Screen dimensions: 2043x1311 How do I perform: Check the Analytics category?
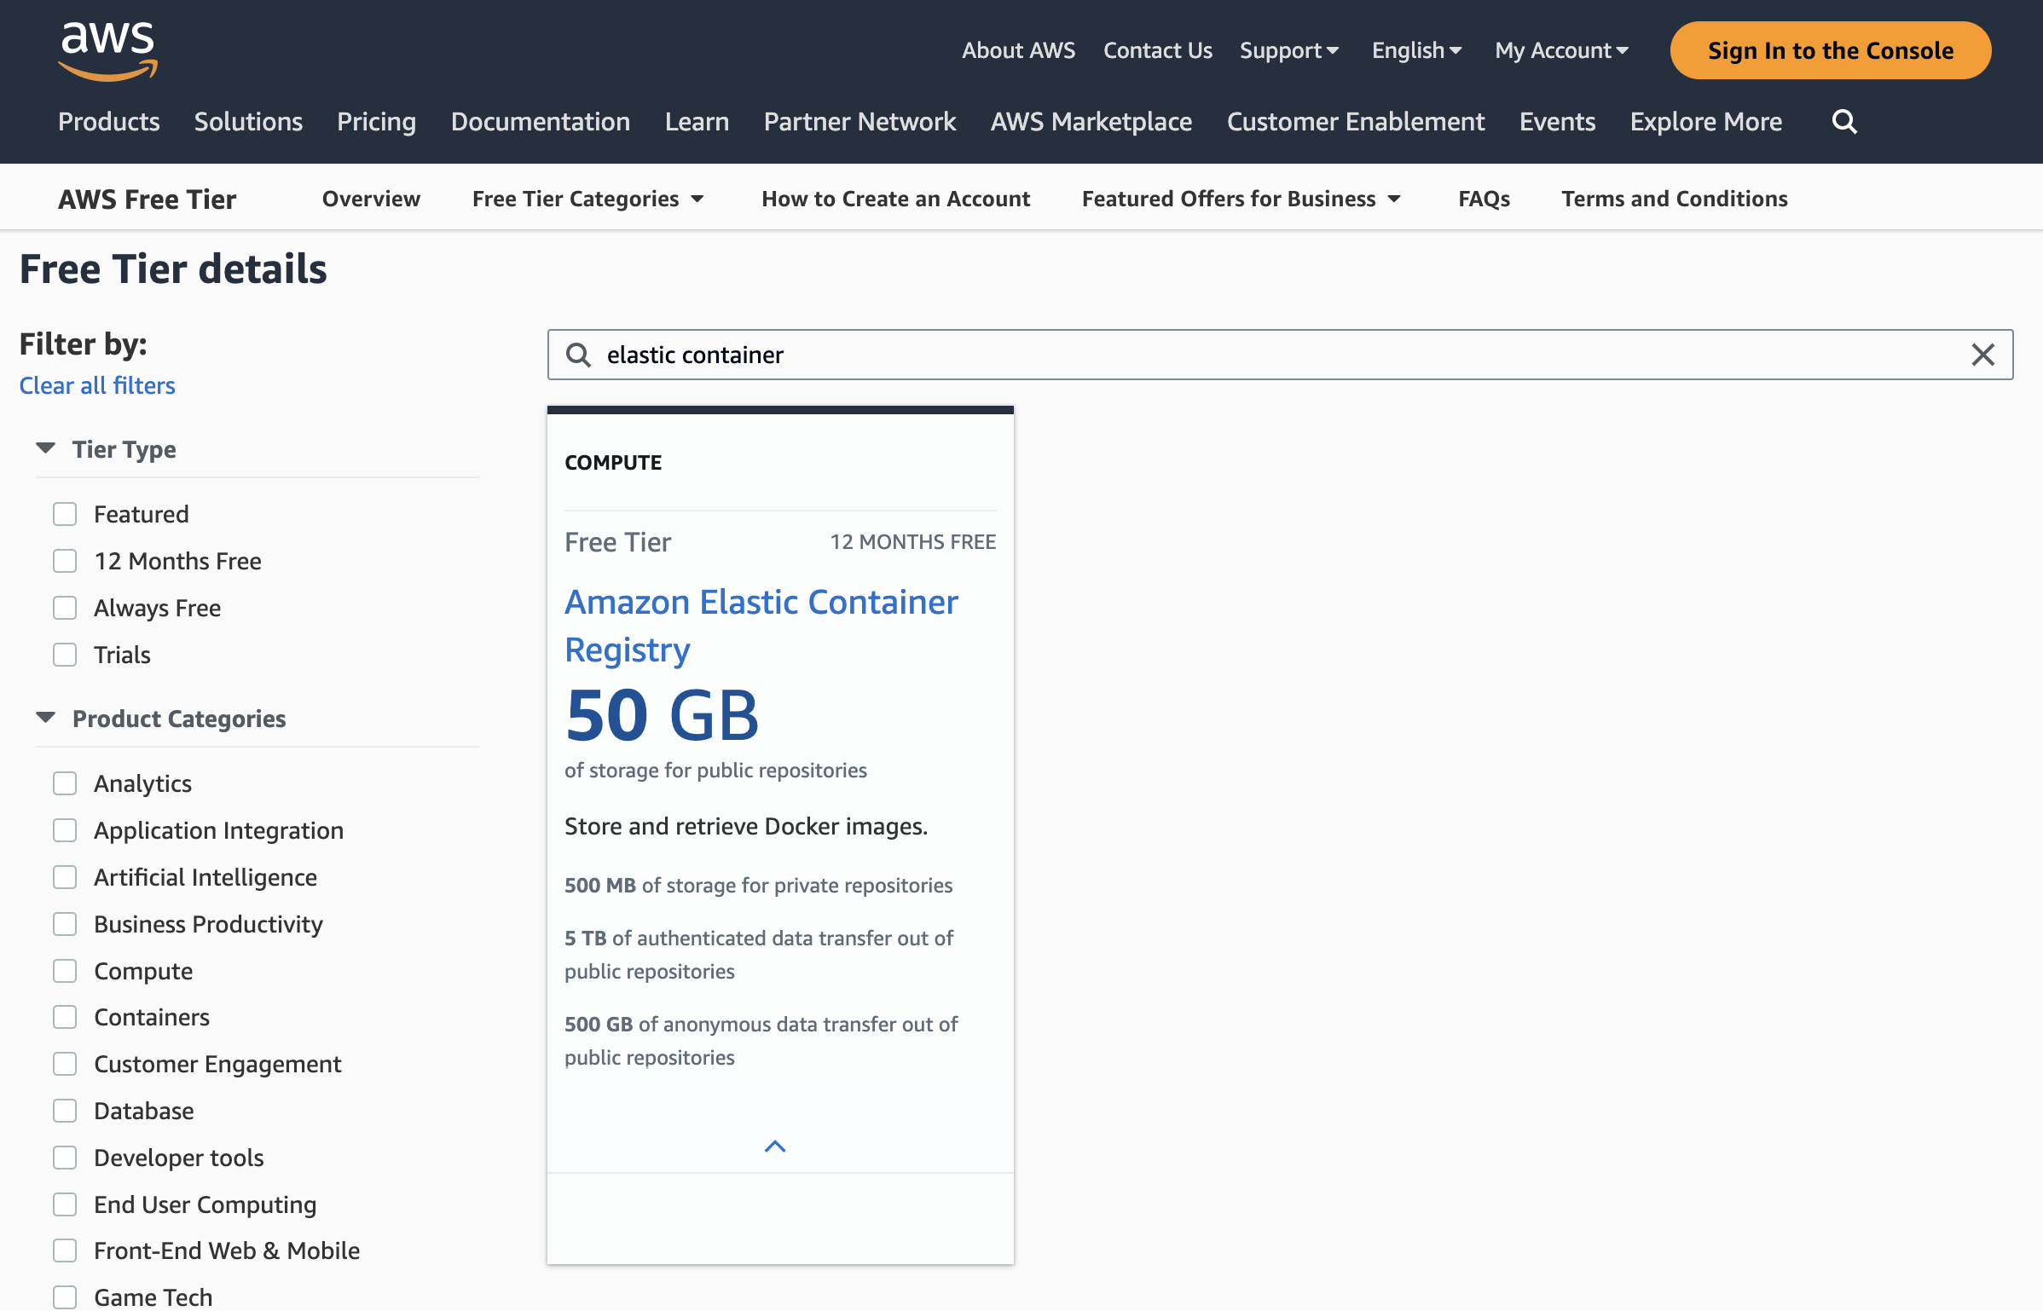[x=65, y=783]
